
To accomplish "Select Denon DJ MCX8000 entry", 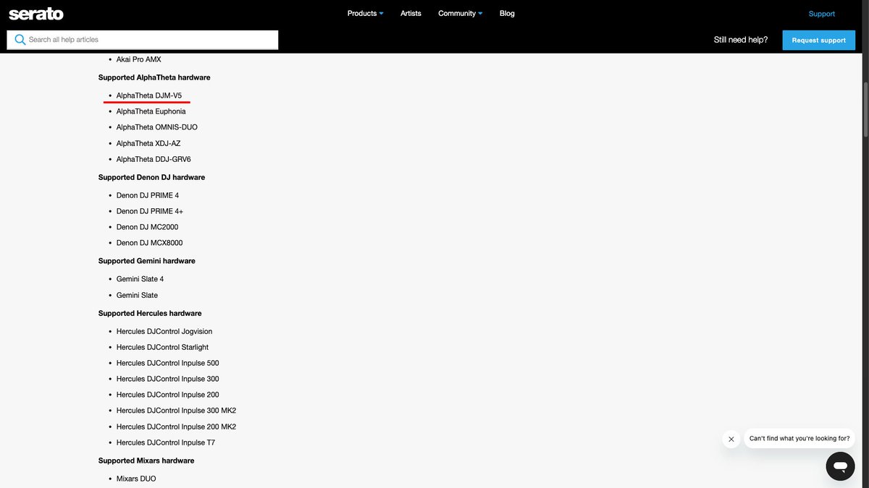I will 150,243.
